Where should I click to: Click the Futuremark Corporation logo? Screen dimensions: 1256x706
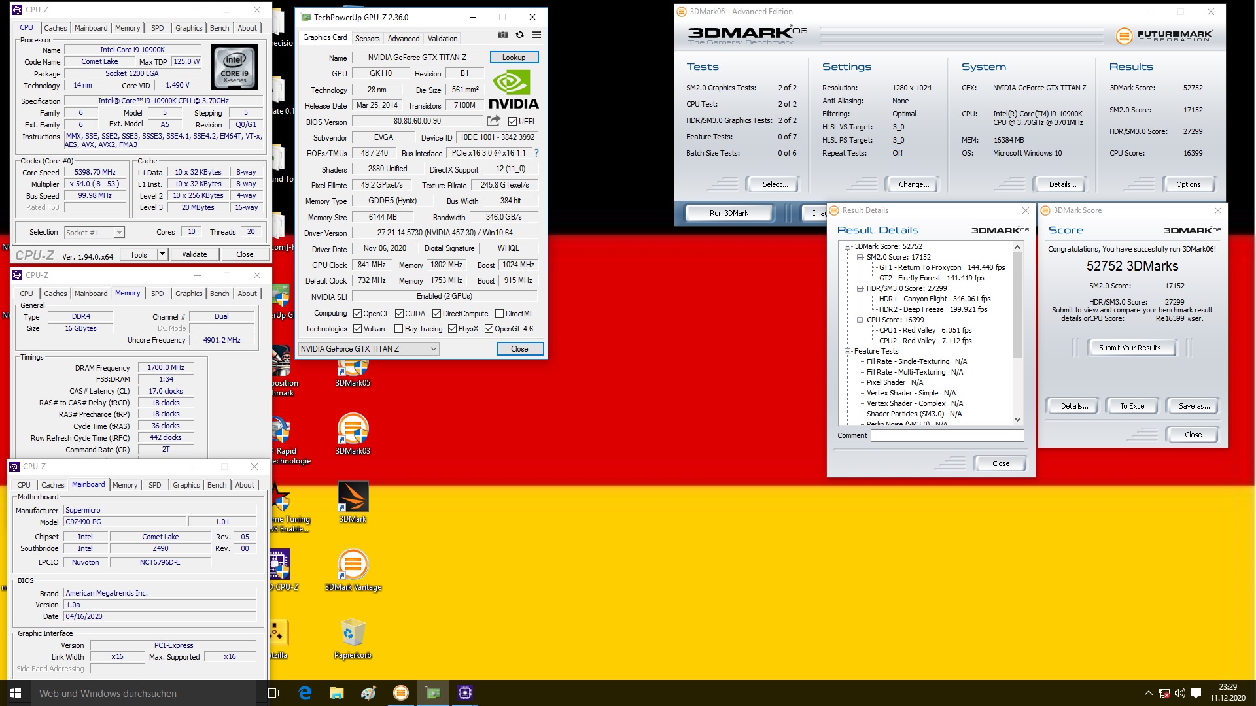point(1163,36)
